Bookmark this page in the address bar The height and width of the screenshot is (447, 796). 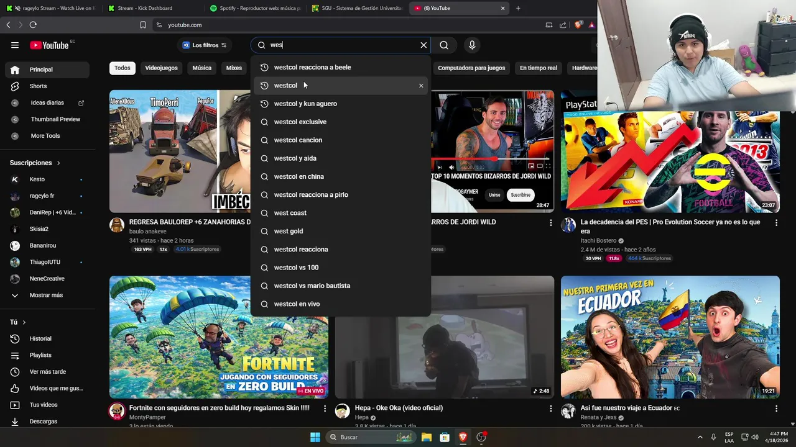click(143, 25)
